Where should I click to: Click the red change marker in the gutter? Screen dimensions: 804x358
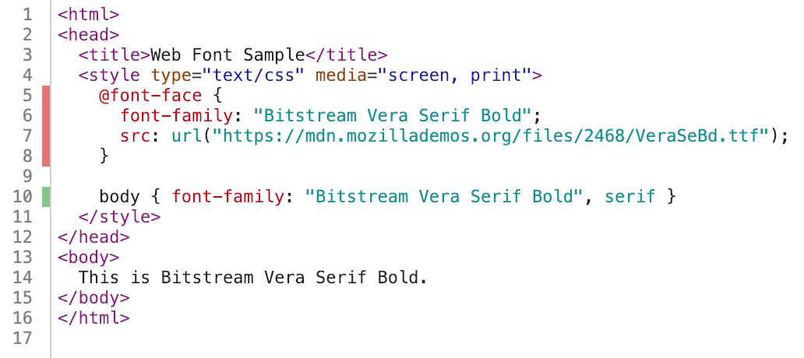point(46,126)
